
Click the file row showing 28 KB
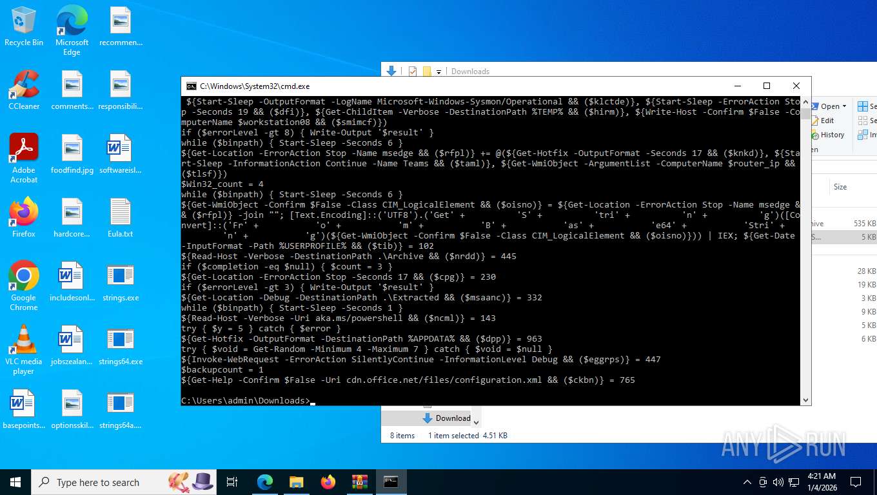(843, 271)
